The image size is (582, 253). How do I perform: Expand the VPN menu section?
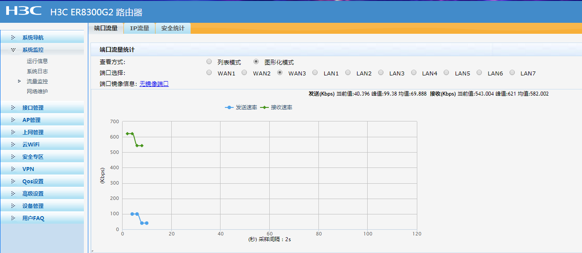28,169
